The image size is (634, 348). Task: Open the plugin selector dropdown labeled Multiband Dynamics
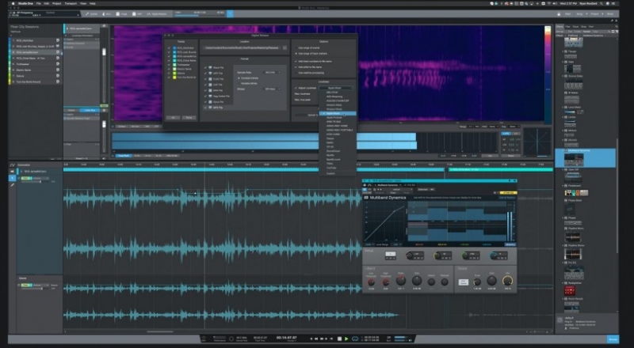[388, 185]
